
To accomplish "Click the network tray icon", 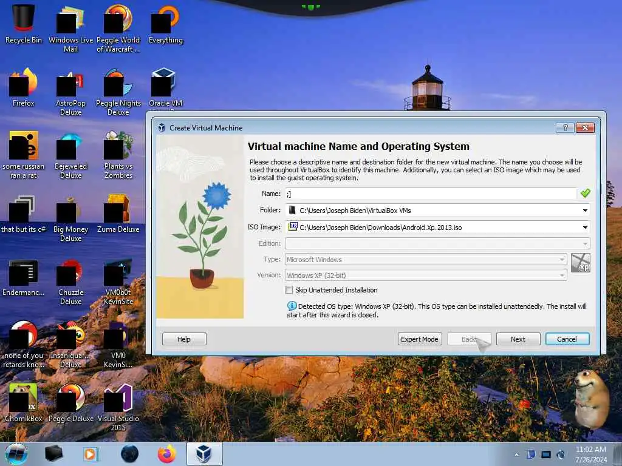I will click(546, 454).
